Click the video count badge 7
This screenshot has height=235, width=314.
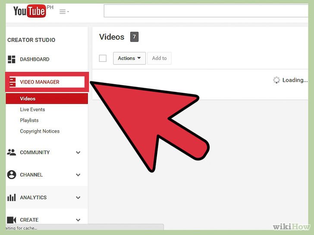[135, 37]
